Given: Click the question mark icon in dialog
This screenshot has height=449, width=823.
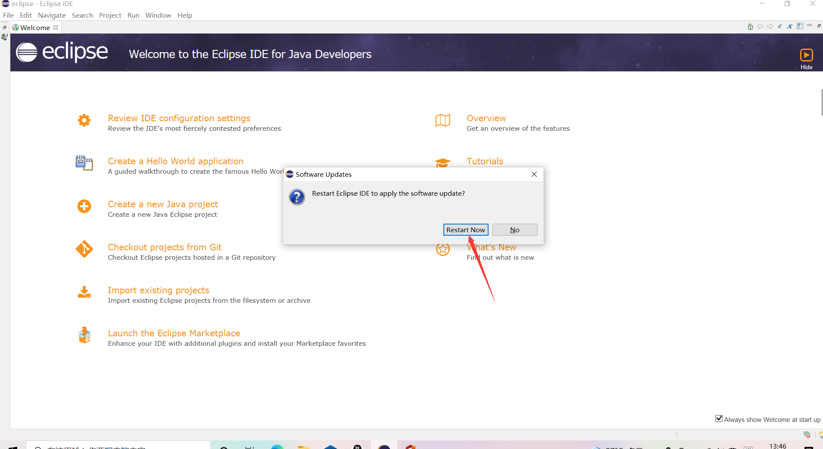Looking at the screenshot, I should (x=297, y=197).
